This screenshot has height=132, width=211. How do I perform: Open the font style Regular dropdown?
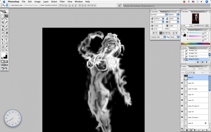178,14
